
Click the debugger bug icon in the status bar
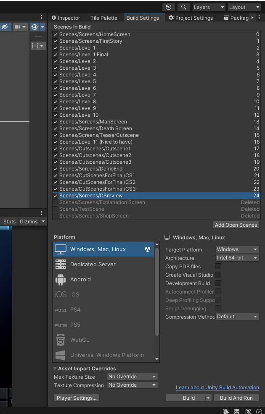click(225, 411)
